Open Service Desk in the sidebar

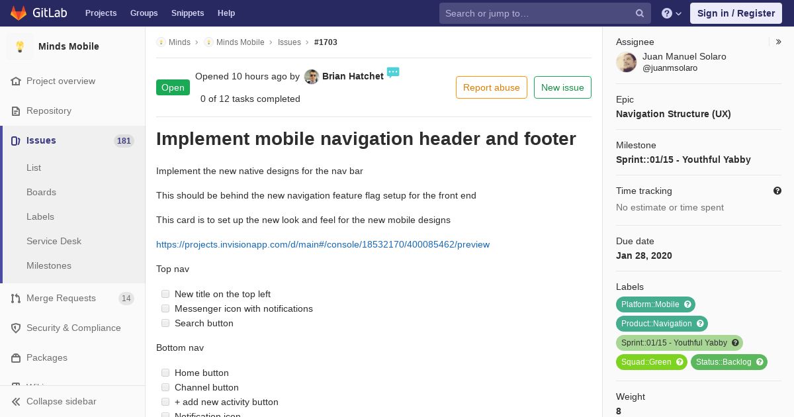[54, 242]
